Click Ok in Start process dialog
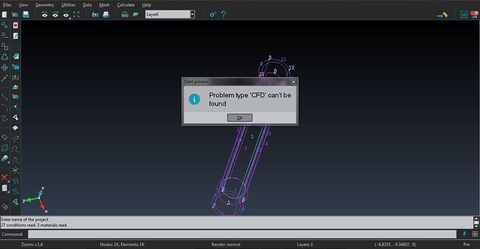Image resolution: width=480 pixels, height=249 pixels. [240, 117]
